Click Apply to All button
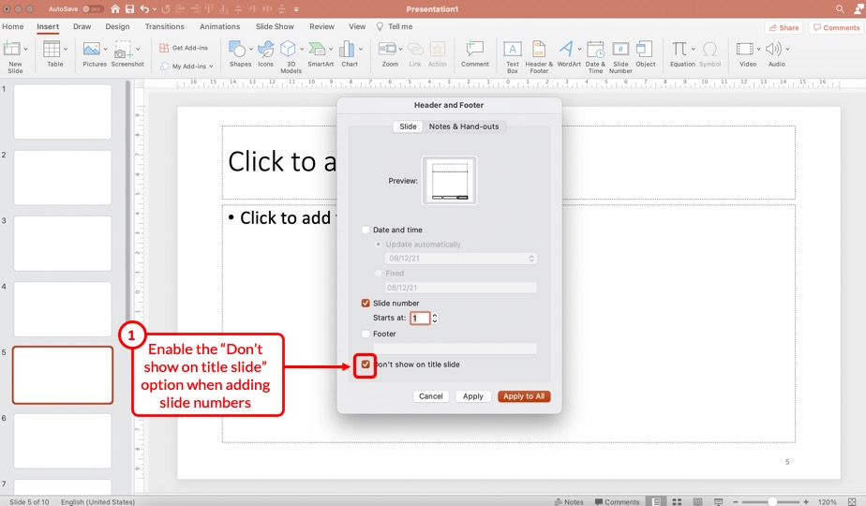 (524, 396)
